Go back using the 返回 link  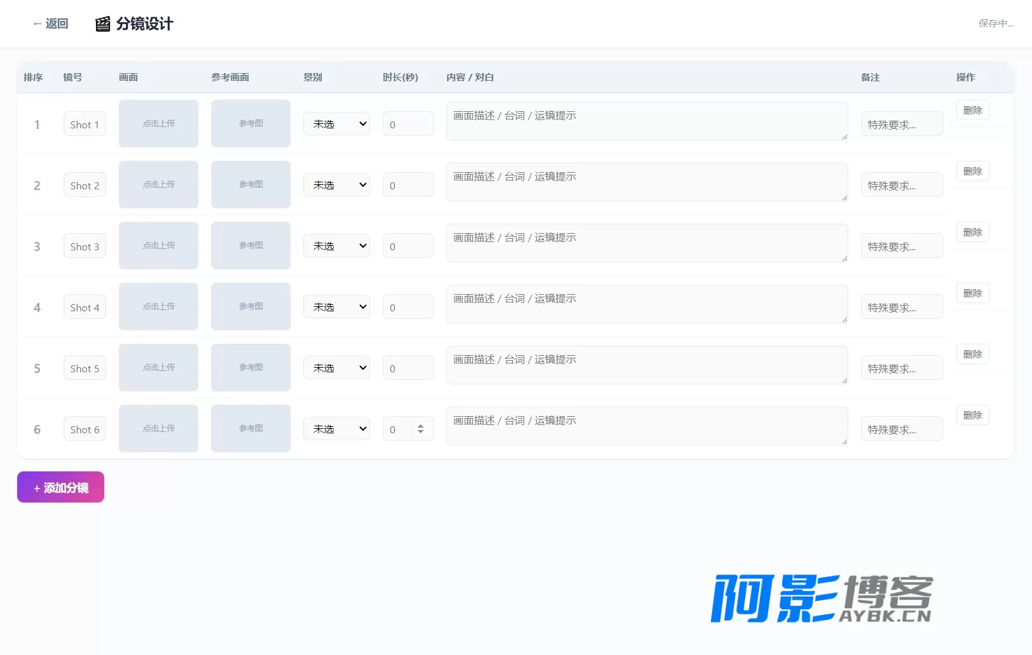(x=50, y=24)
